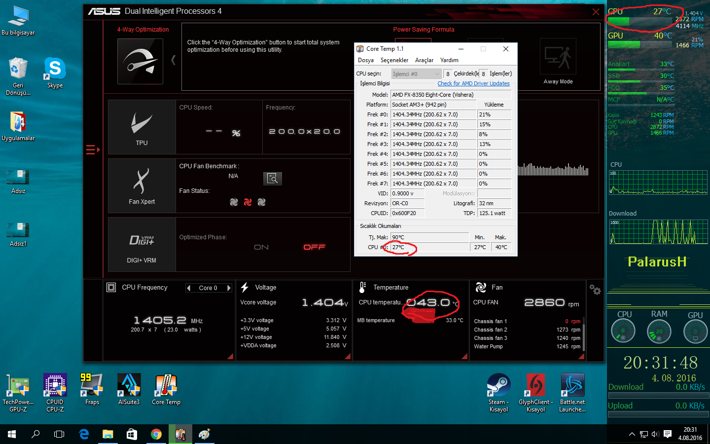The width and height of the screenshot is (710, 444).
Task: Click the Fan panel vertical scrollbar
Action: click(x=583, y=334)
